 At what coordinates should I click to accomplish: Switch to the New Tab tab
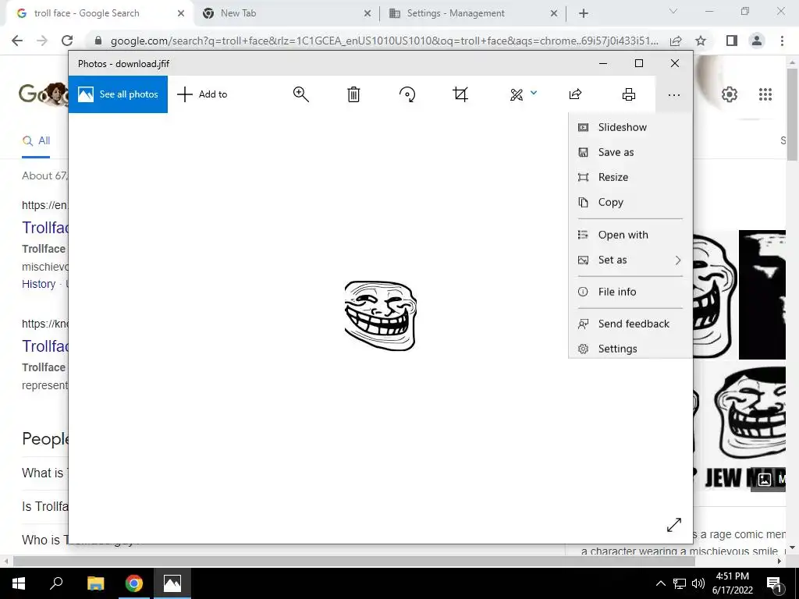286,13
